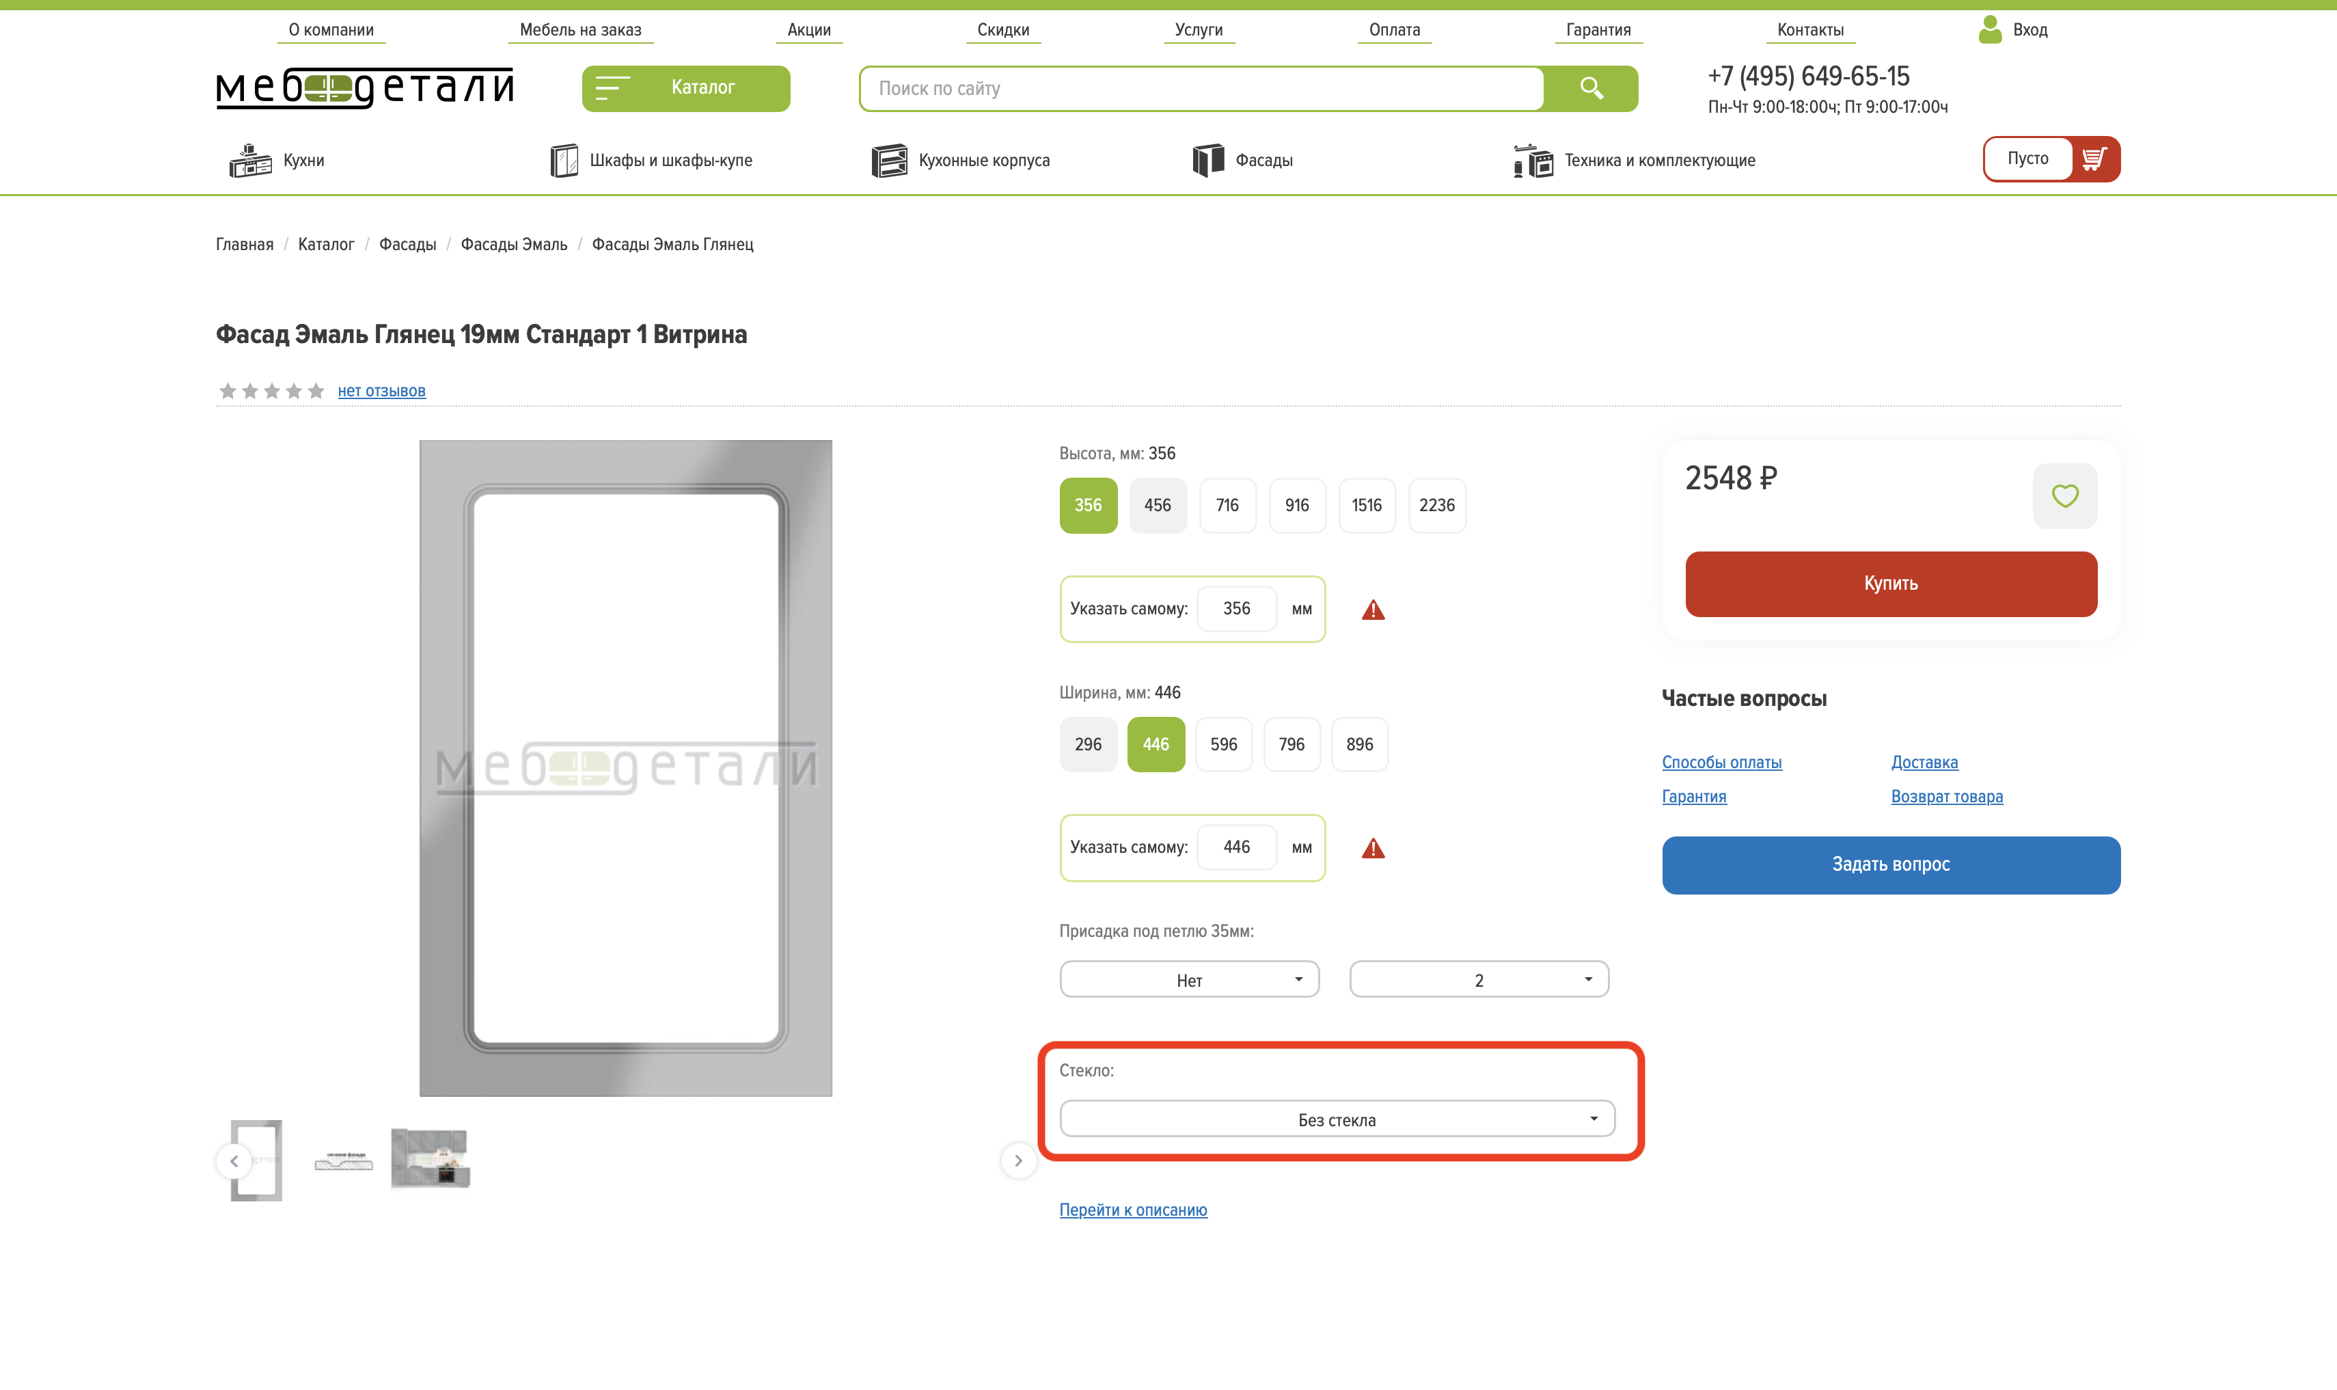Open the Стекло dropdown
The image size is (2337, 1390).
pos(1336,1119)
